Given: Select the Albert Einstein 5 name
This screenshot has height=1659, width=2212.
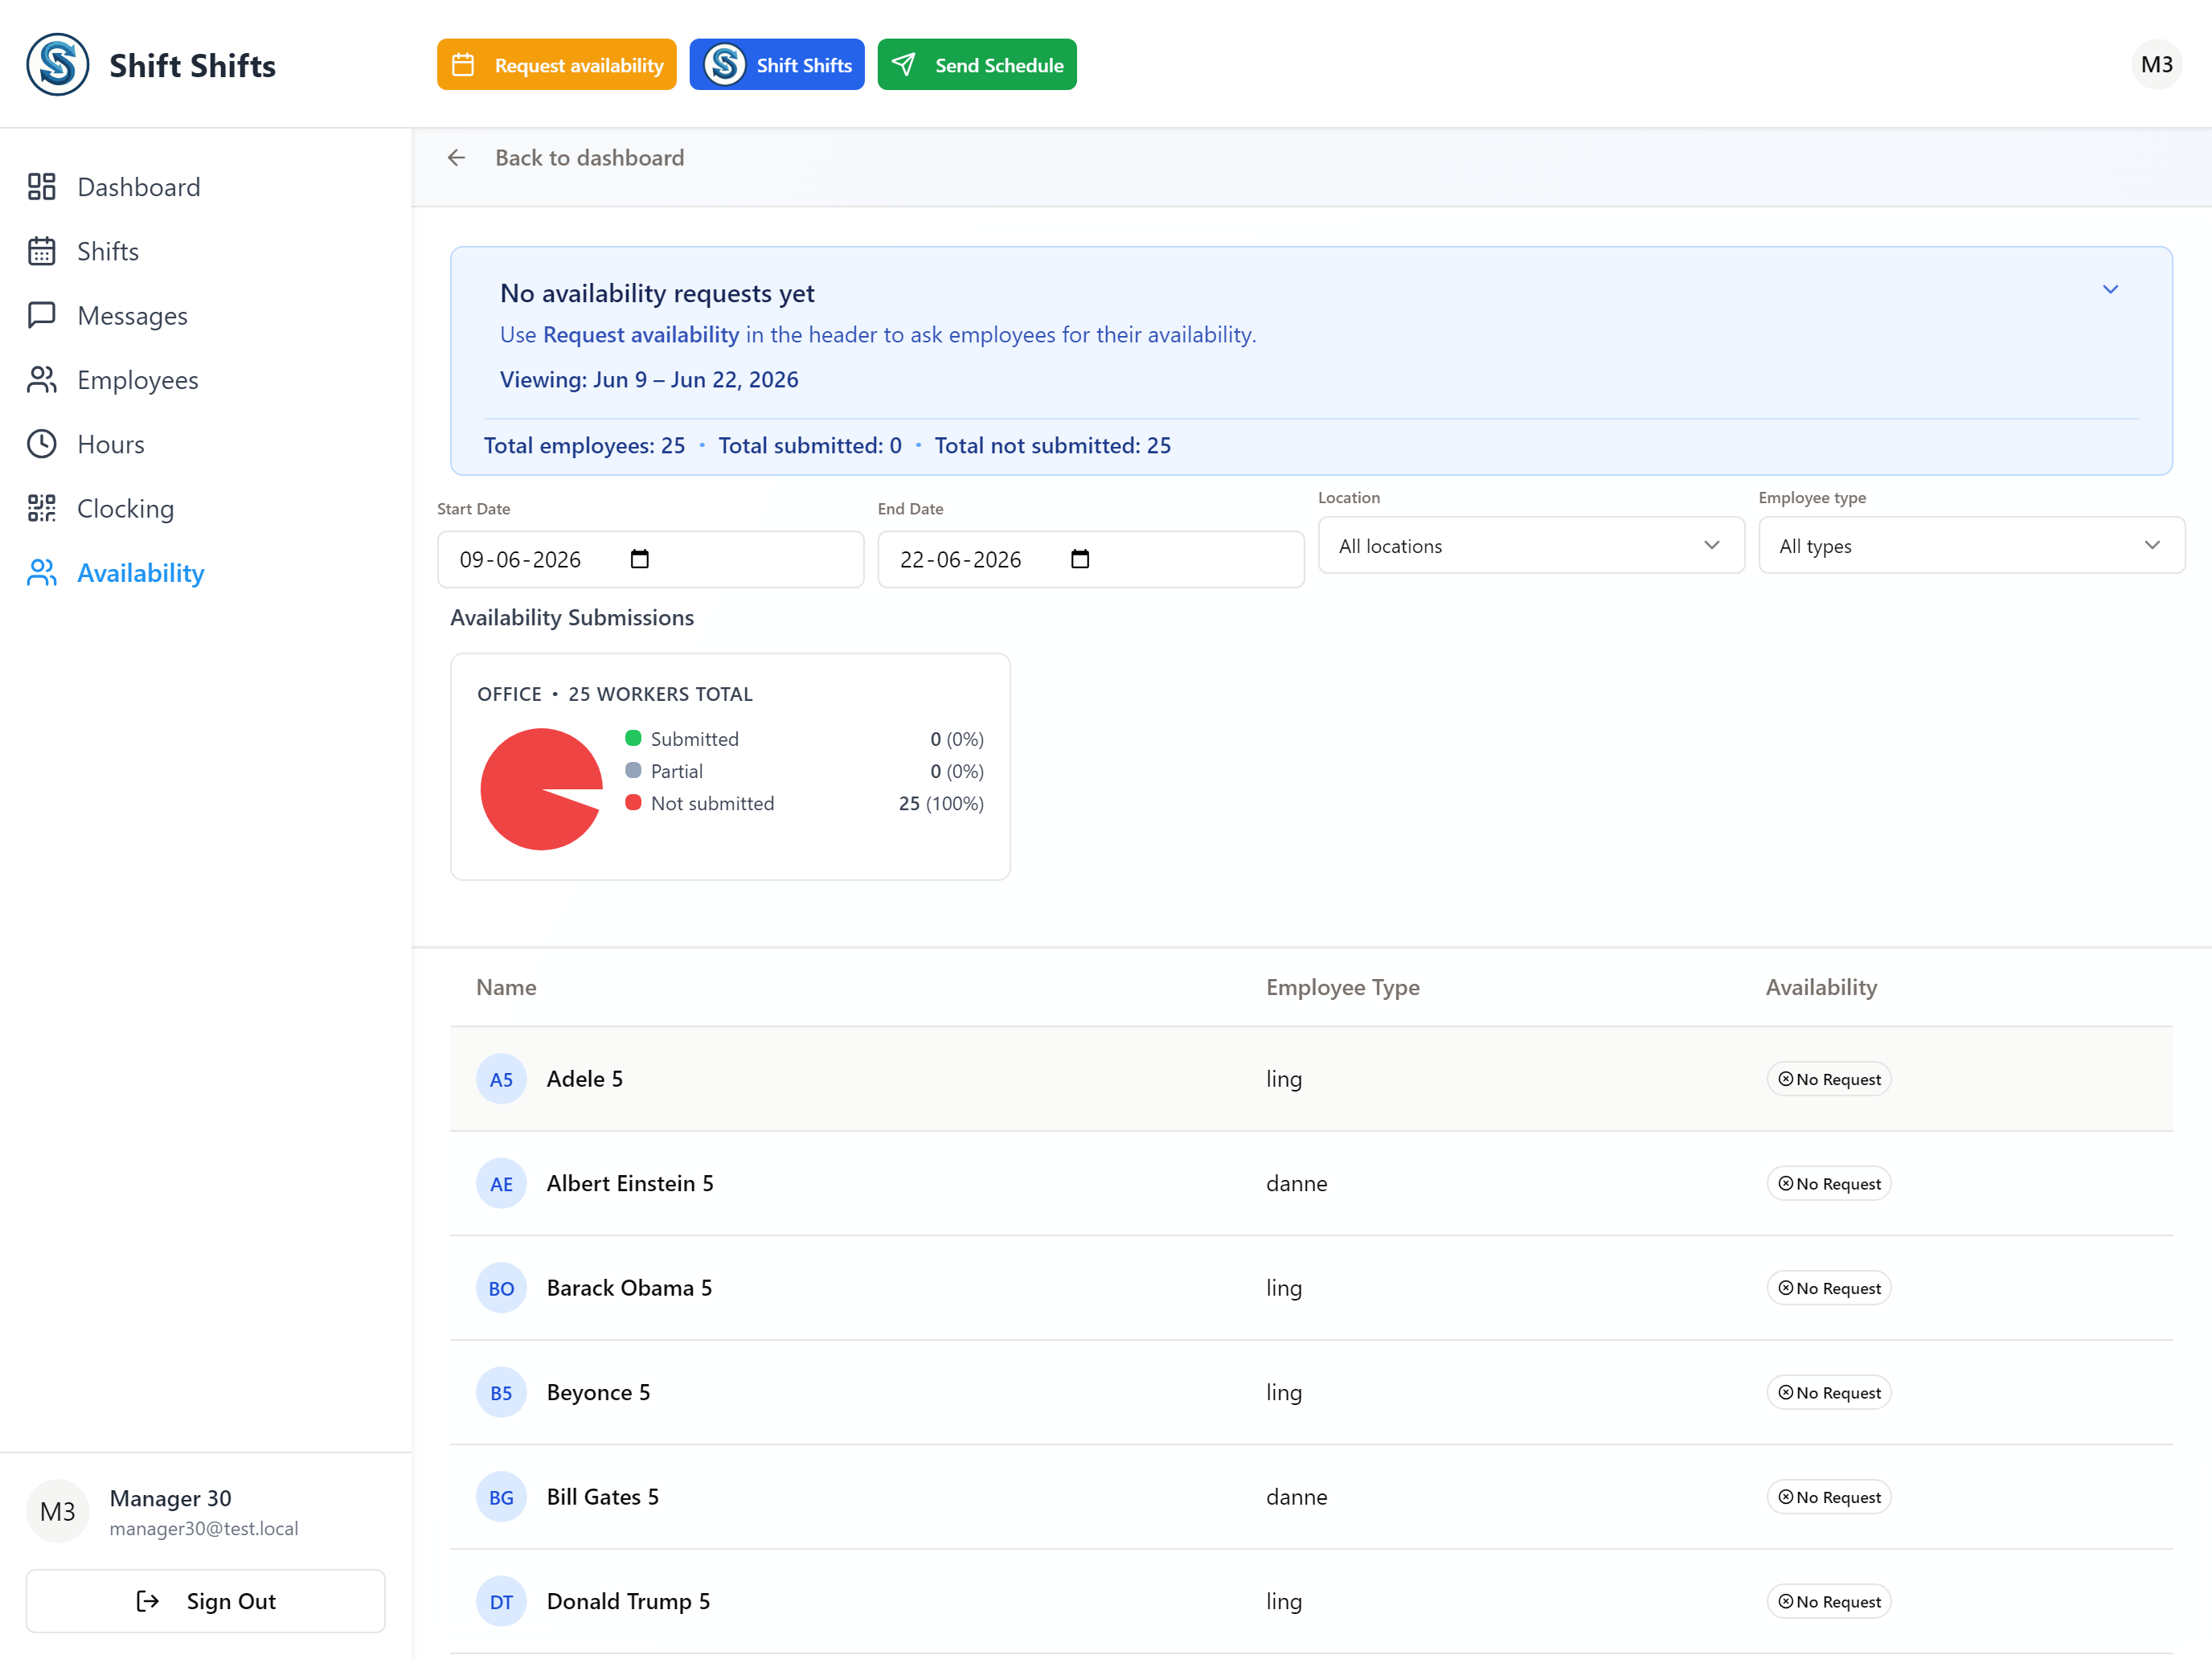Looking at the screenshot, I should 630,1184.
